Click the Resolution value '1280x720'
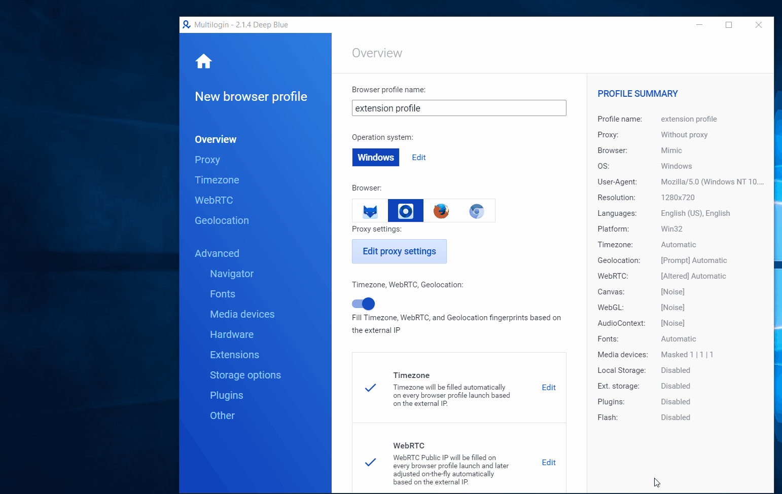Viewport: 782px width, 494px height. (x=678, y=198)
